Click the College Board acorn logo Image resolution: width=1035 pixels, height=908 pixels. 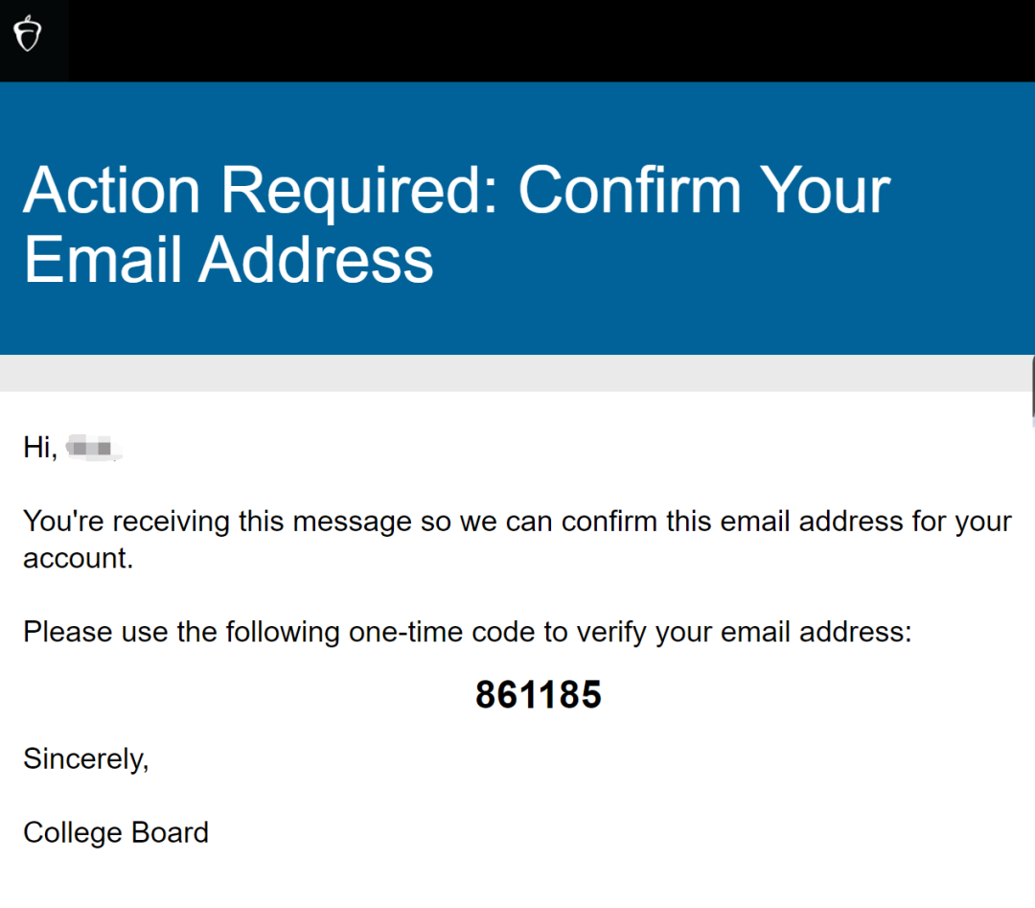(x=29, y=35)
